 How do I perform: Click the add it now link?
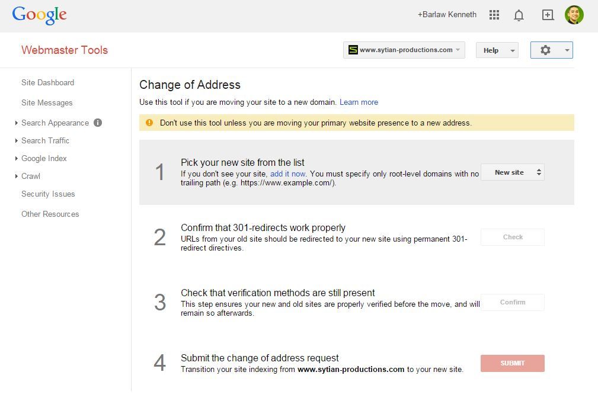pos(287,174)
